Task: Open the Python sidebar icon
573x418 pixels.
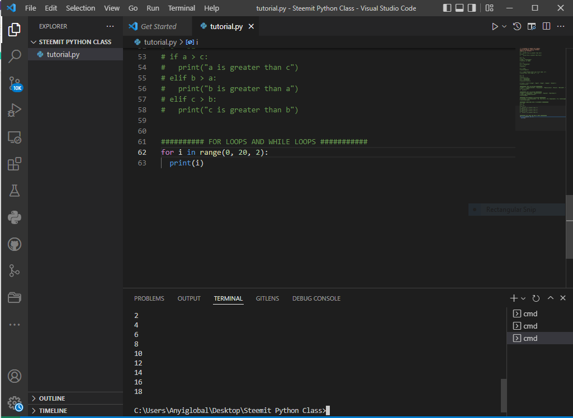Action: 15,217
